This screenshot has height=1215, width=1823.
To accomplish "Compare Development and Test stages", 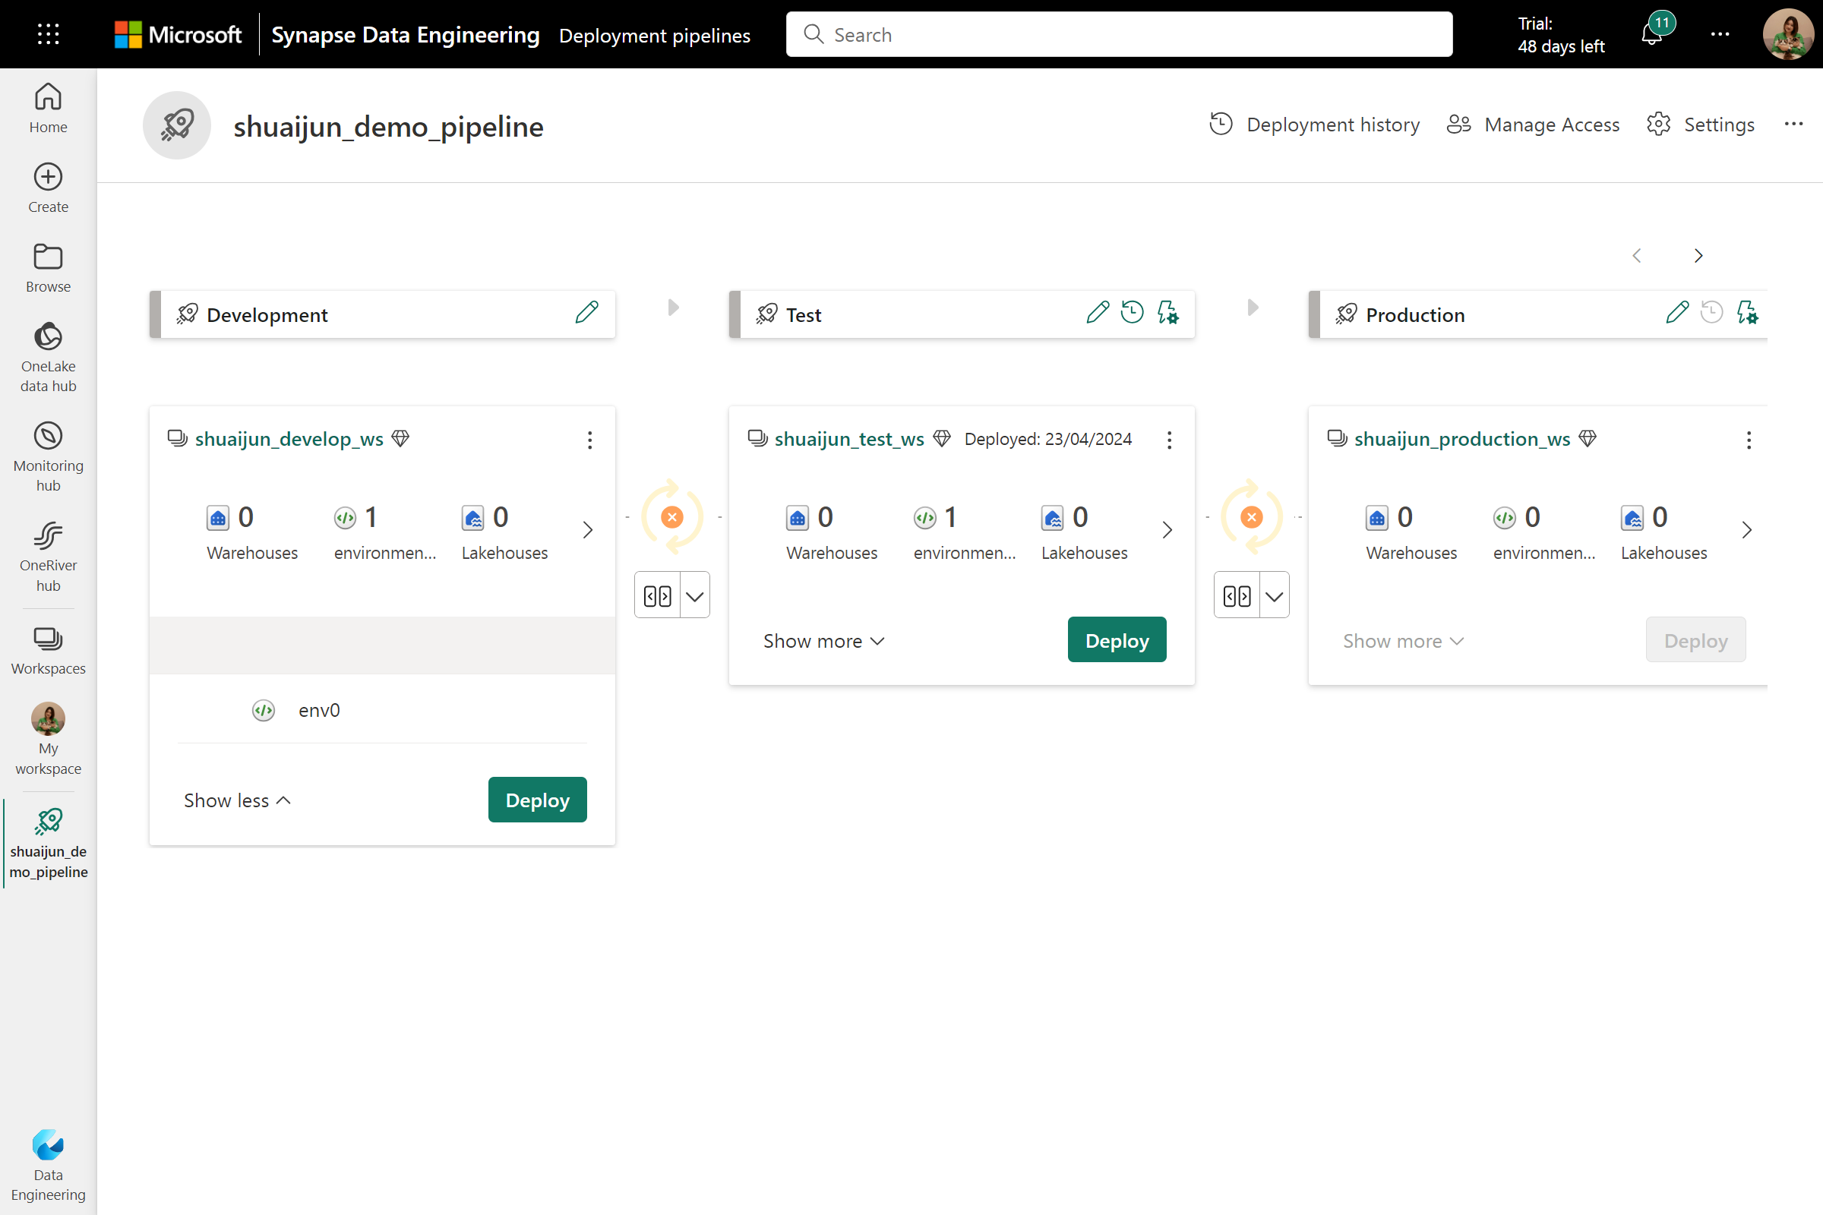I will click(x=657, y=595).
